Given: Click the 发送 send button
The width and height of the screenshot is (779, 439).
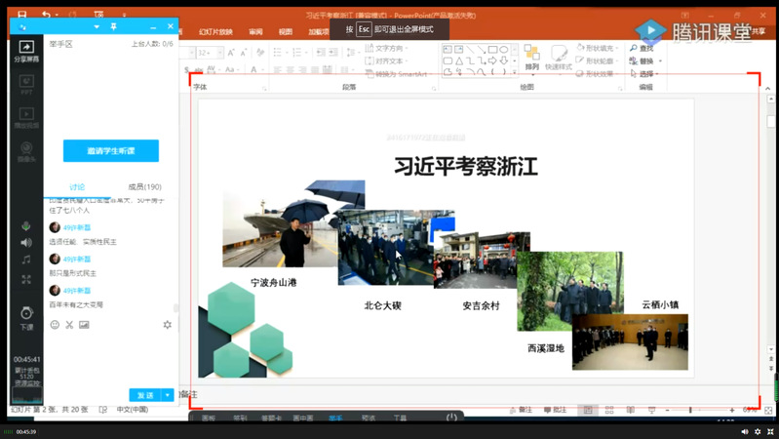Looking at the screenshot, I should coord(145,395).
